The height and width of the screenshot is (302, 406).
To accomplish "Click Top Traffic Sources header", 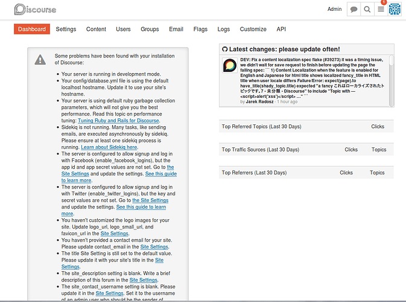I will click(x=261, y=150).
